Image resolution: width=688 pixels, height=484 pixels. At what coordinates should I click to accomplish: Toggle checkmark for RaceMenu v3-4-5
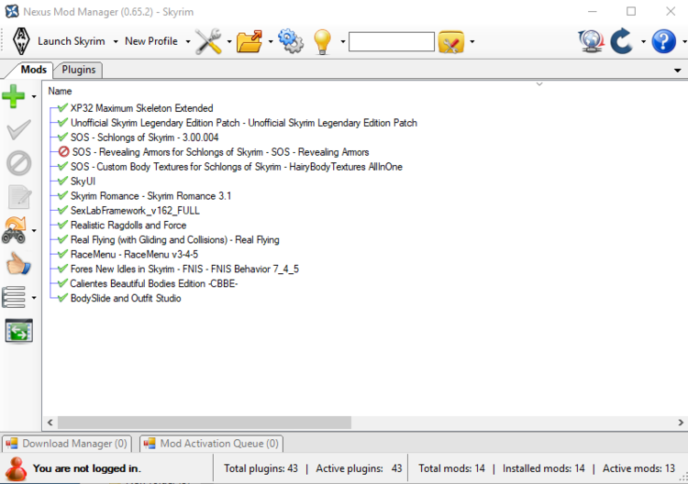tap(62, 254)
